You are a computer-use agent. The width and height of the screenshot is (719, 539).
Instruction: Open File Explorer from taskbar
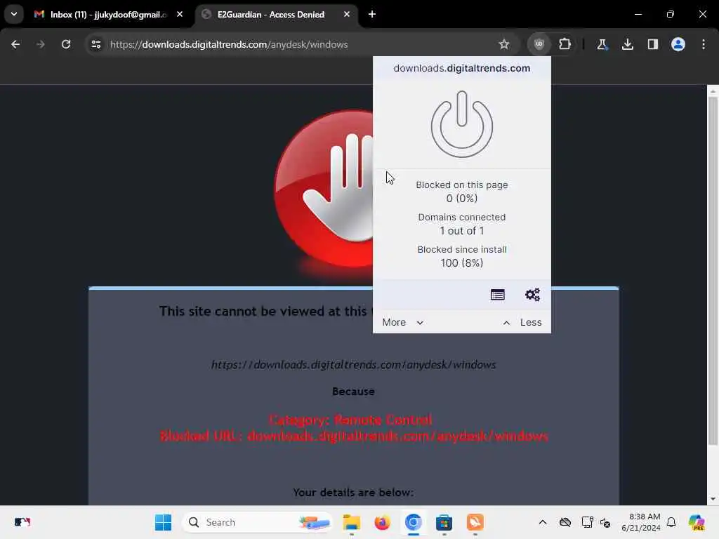coord(352,522)
